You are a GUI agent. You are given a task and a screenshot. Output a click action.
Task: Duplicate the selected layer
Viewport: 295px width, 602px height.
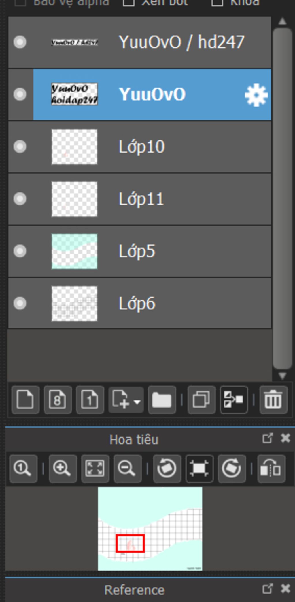[201, 400]
